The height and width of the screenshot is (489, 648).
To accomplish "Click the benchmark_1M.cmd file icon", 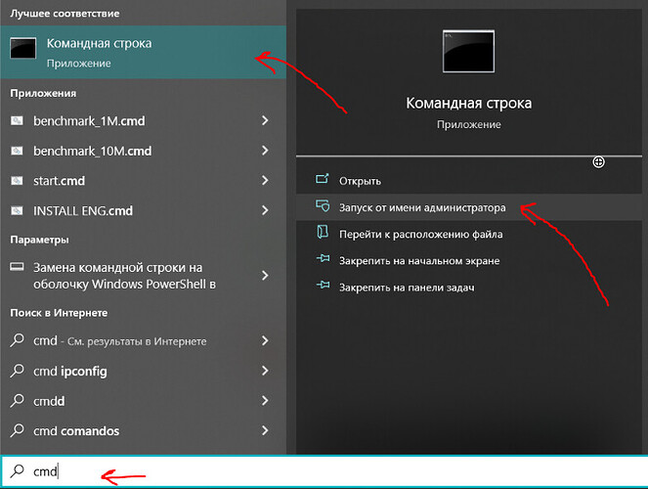I will pos(17,121).
